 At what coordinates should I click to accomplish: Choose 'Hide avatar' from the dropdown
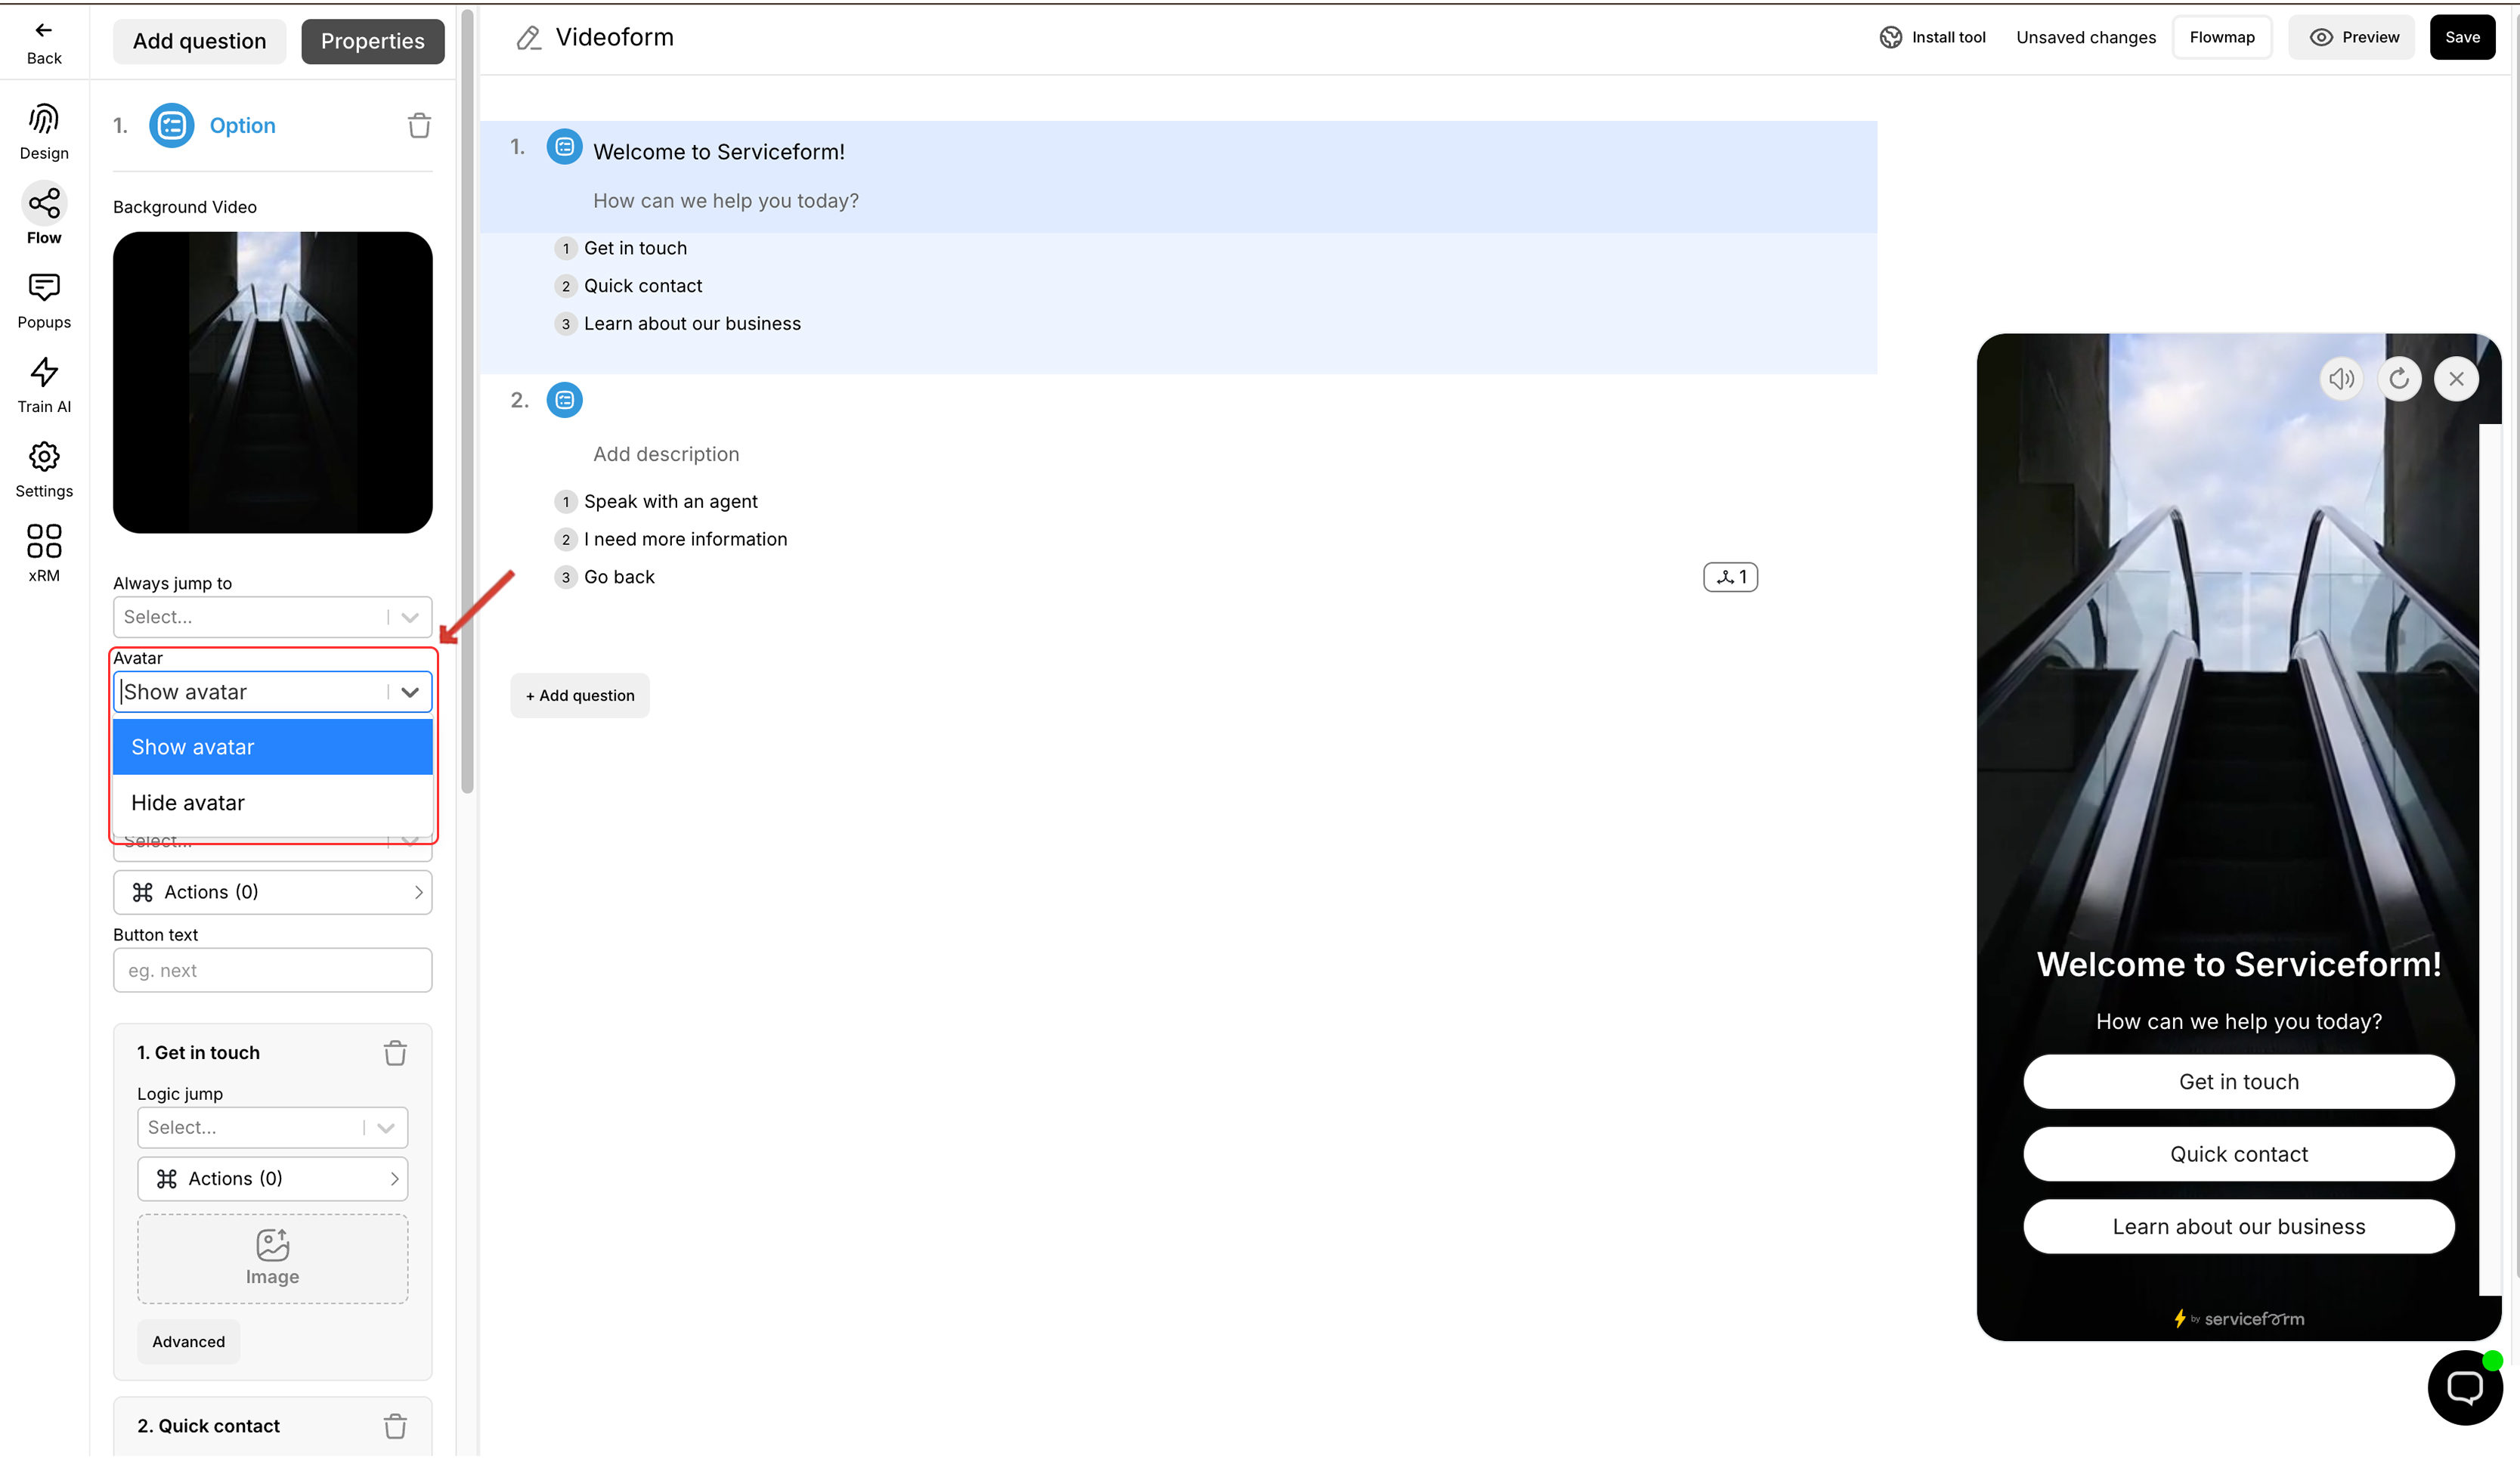click(272, 803)
